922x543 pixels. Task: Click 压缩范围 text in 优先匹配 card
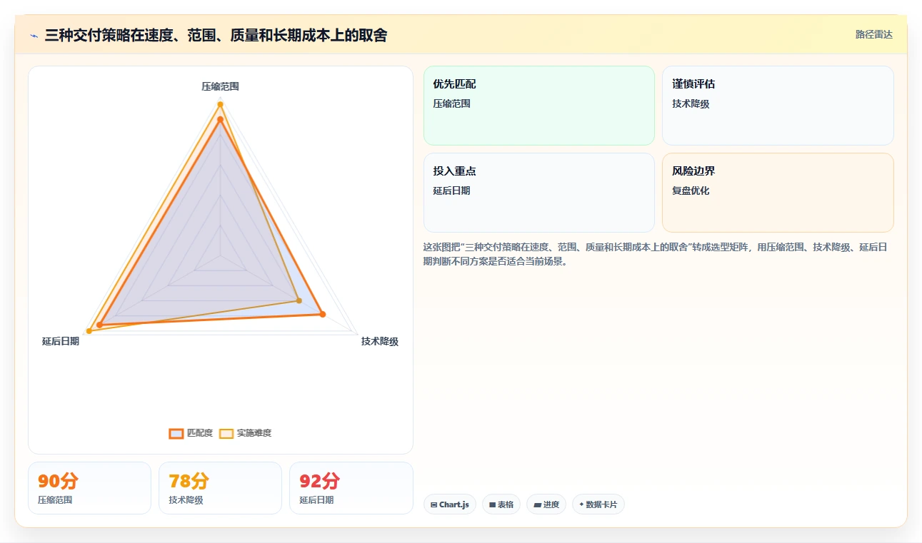click(x=451, y=103)
